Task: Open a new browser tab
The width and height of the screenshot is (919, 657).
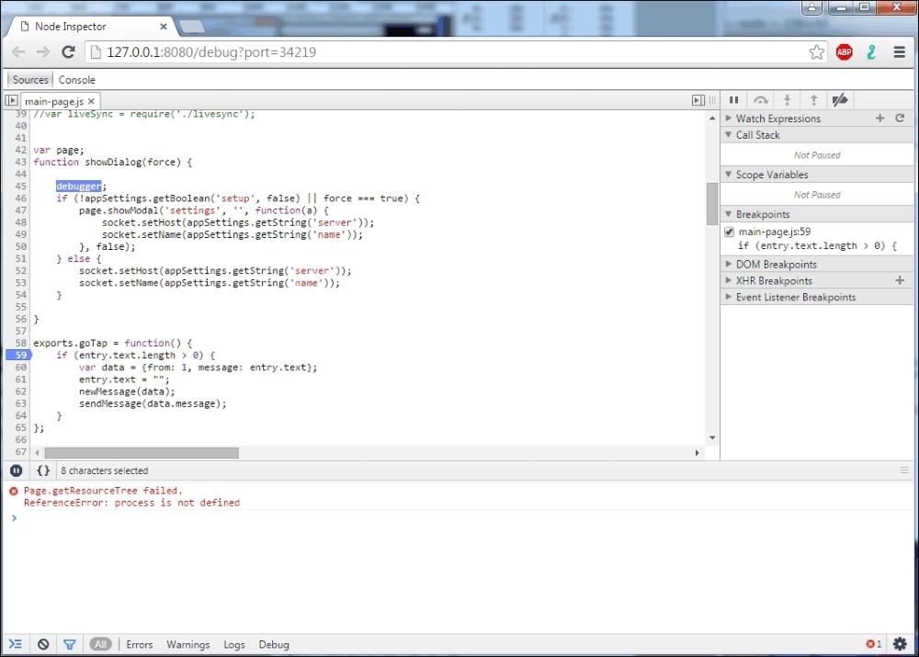Action: click(192, 27)
